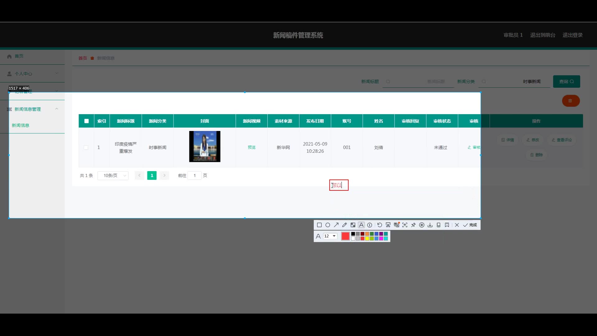Click 退出登录 in the header

point(572,35)
